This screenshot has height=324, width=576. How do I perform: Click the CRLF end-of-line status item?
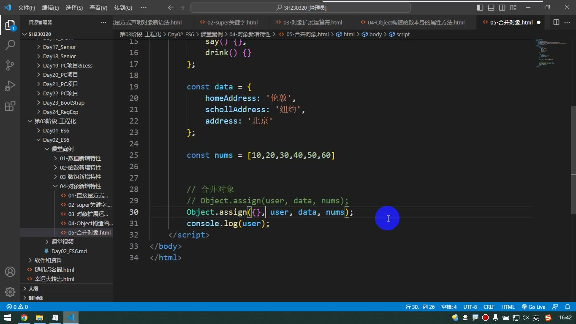(489, 307)
